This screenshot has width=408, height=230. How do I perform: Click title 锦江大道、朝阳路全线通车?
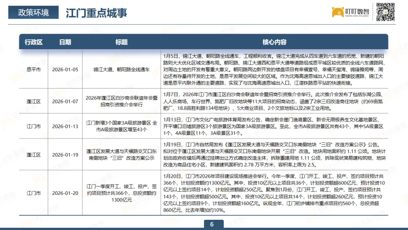coord(122,70)
